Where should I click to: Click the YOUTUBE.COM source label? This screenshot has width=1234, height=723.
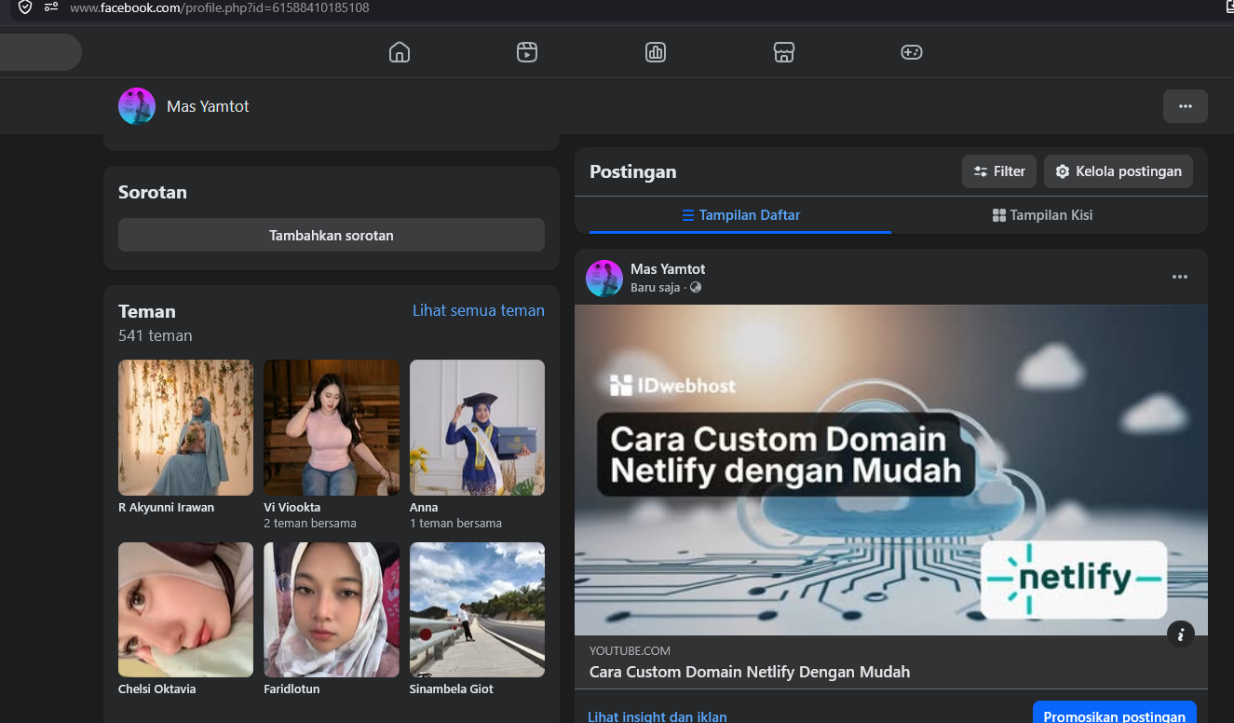tap(630, 651)
